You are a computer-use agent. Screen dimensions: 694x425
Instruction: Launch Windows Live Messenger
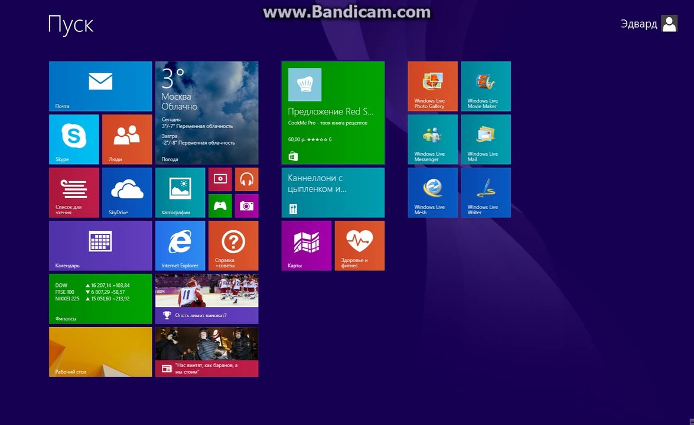click(432, 139)
